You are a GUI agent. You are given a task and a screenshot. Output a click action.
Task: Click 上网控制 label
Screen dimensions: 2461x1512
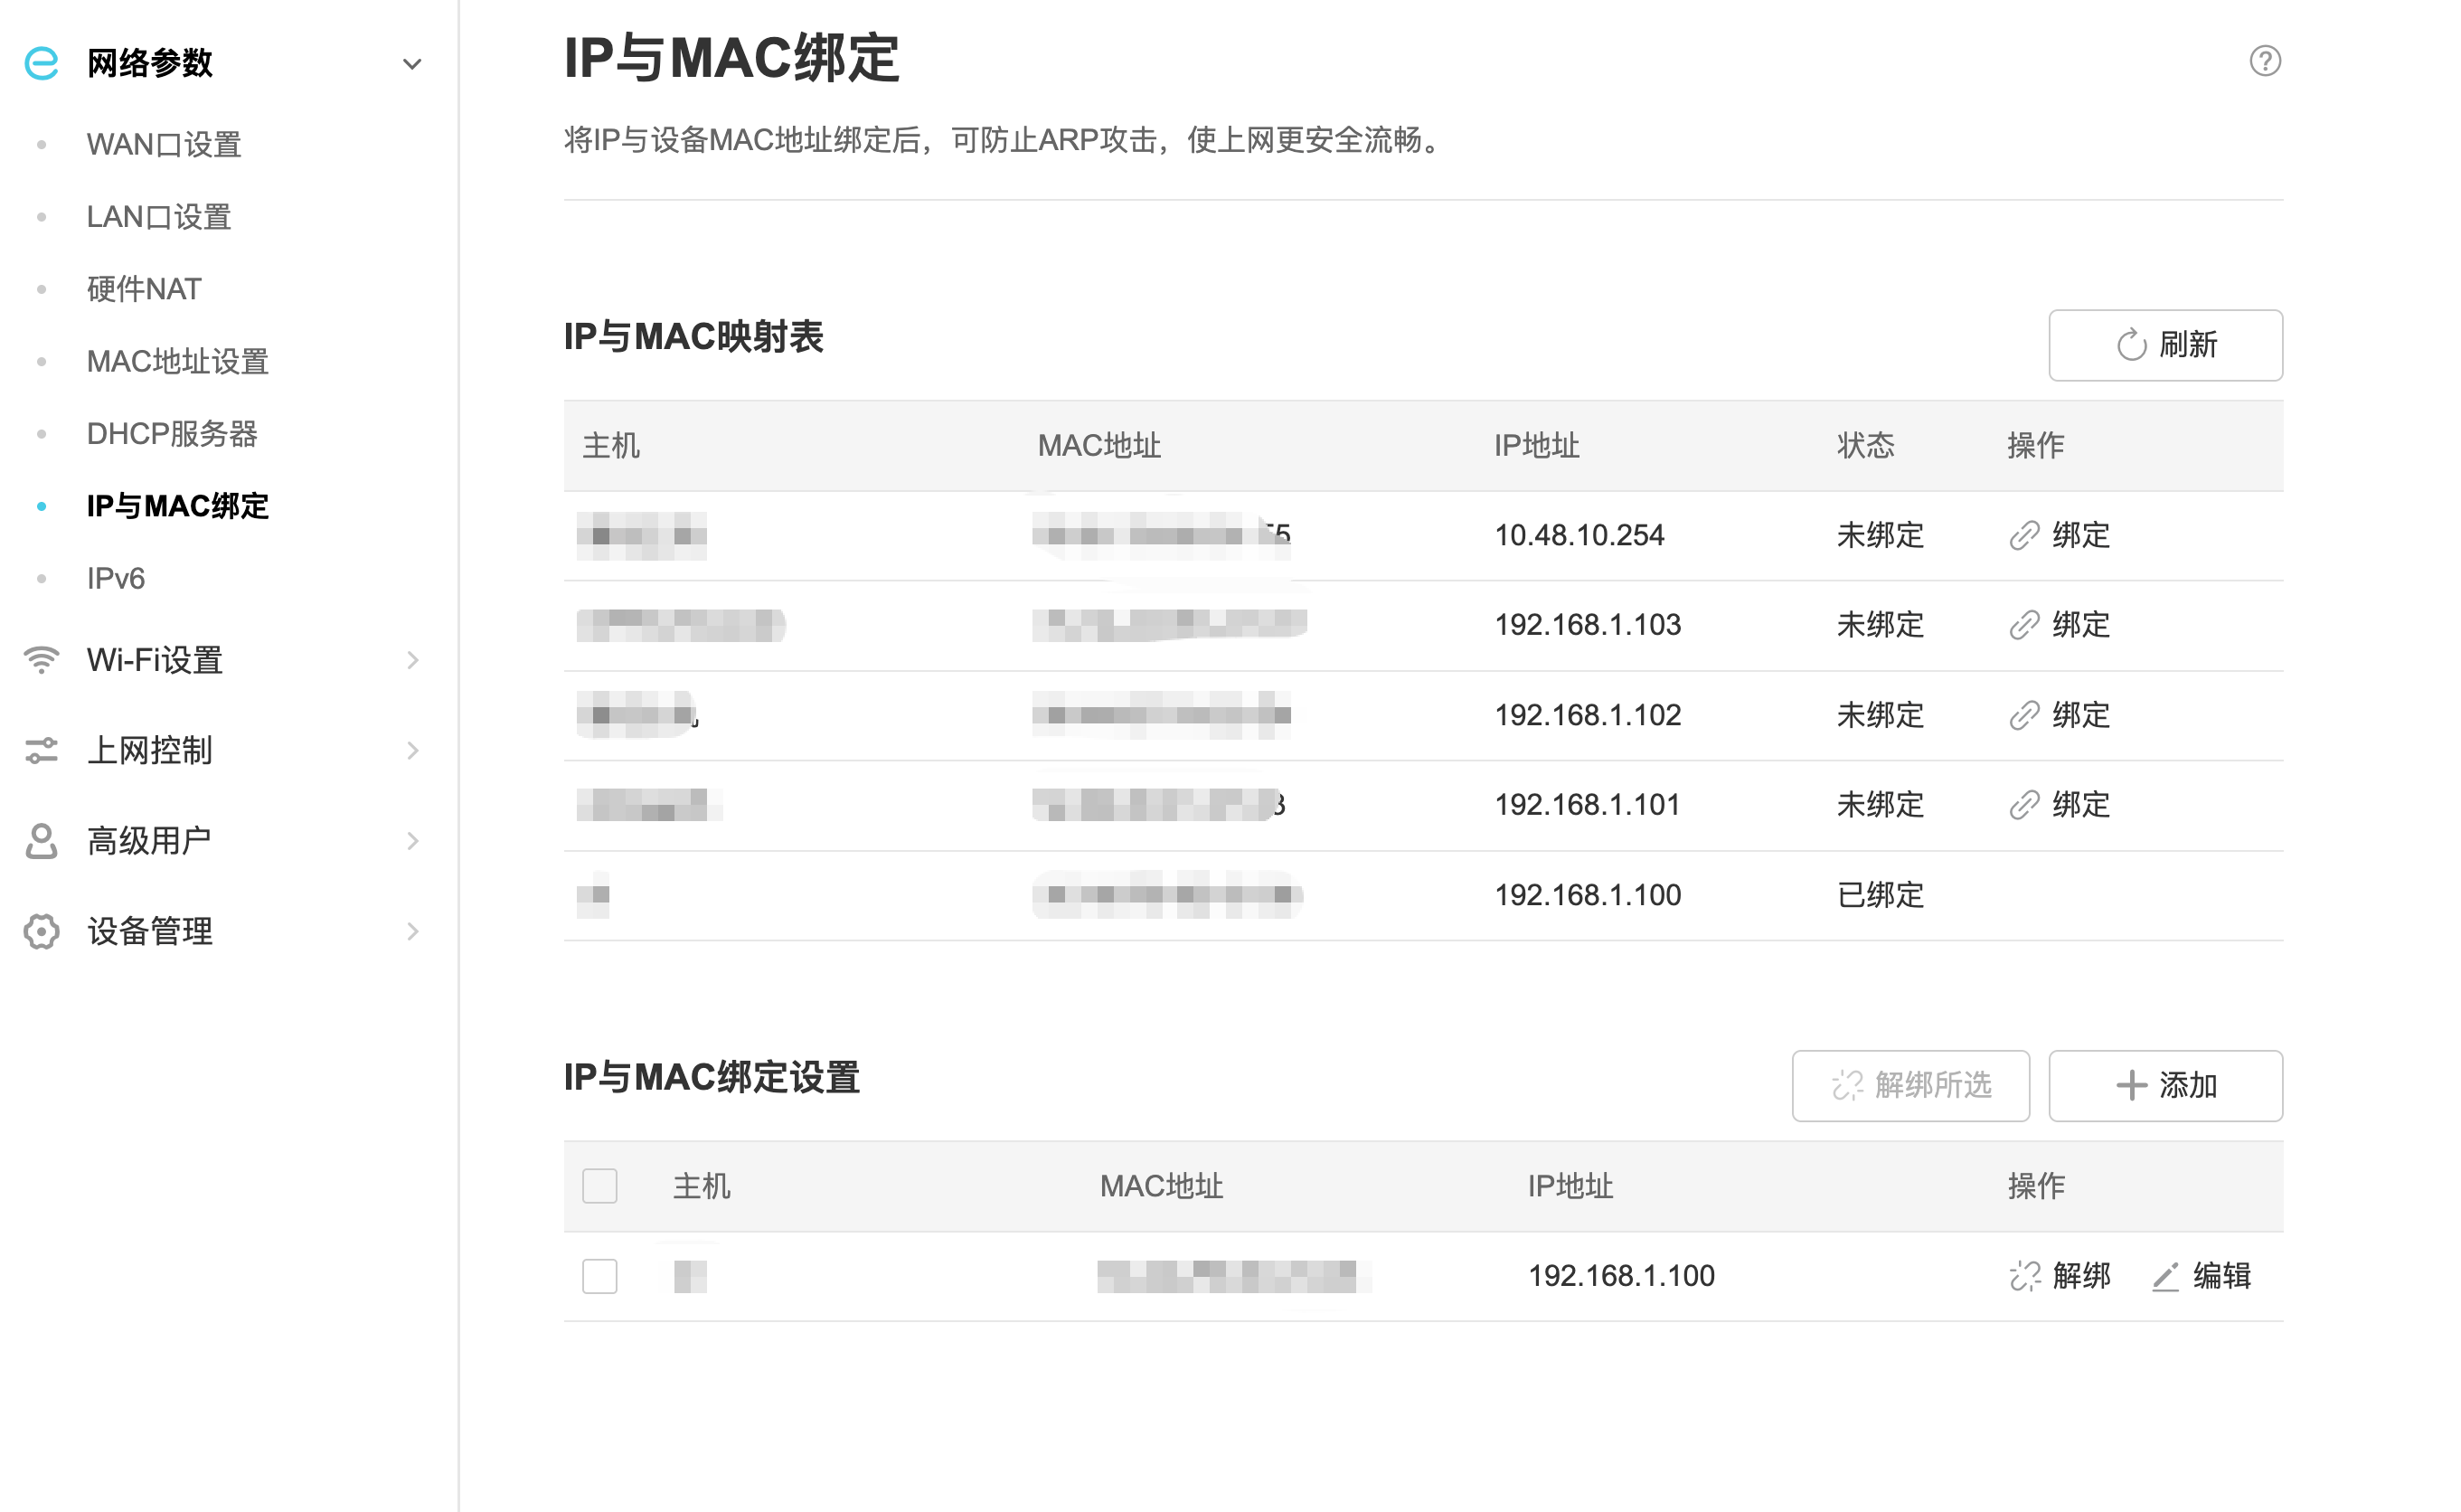pos(150,750)
